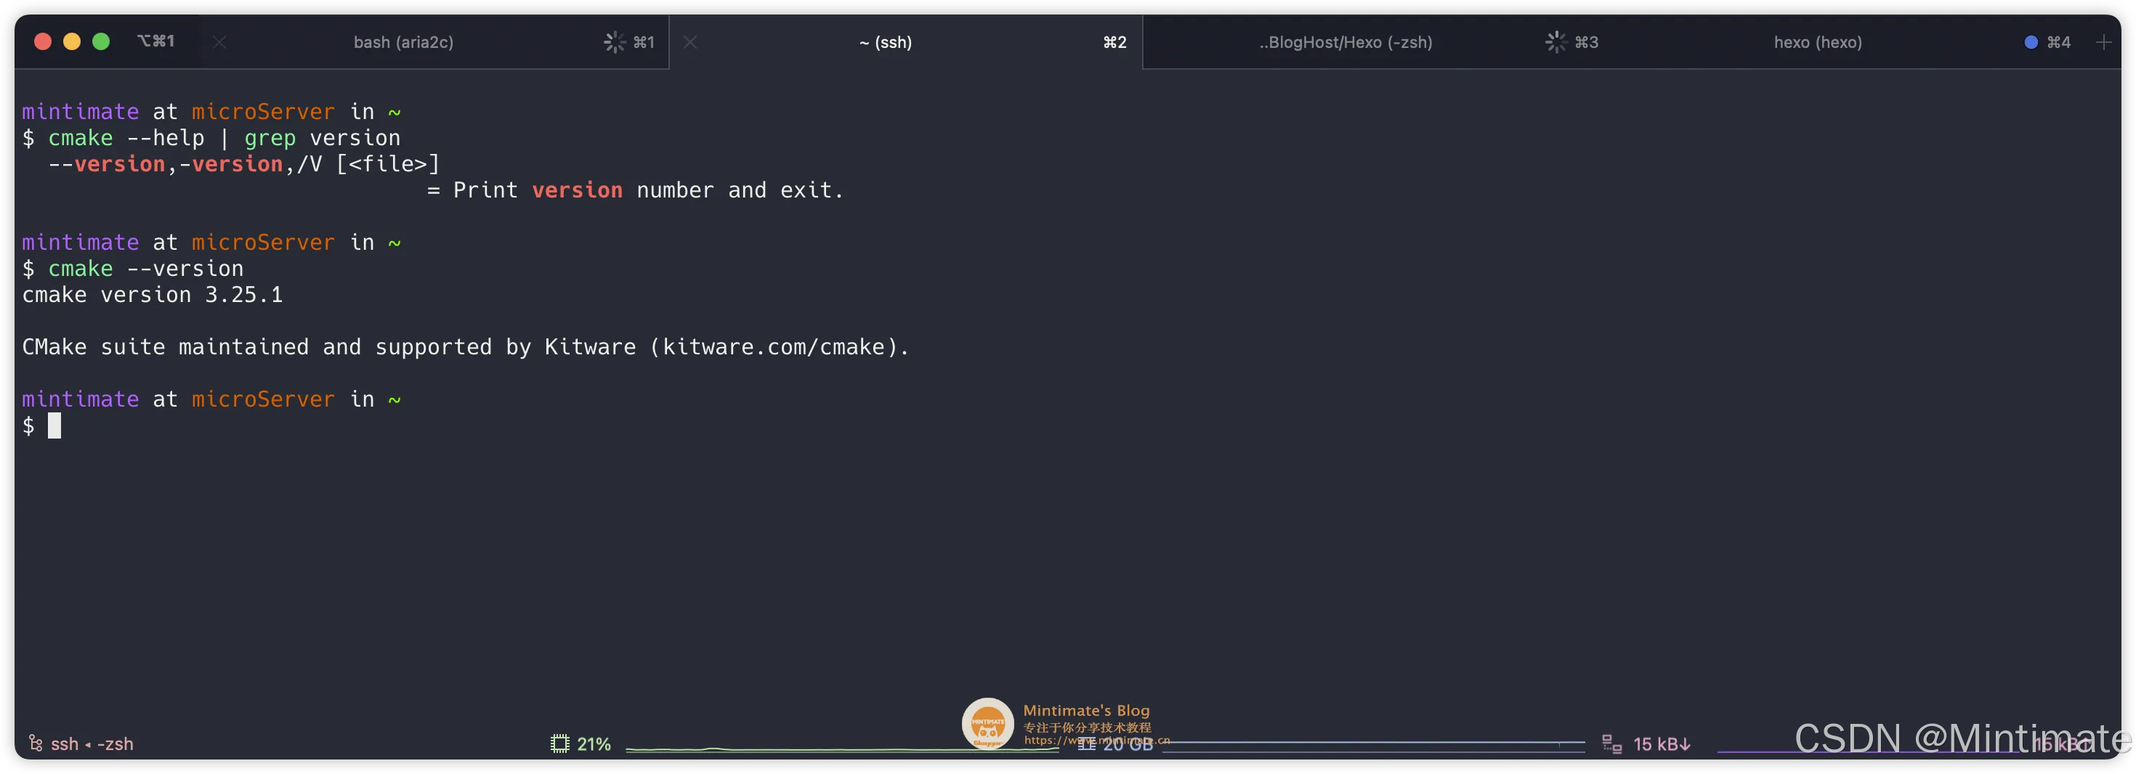The height and width of the screenshot is (774, 2136).
Task: Click the green zoom window button
Action: (101, 41)
